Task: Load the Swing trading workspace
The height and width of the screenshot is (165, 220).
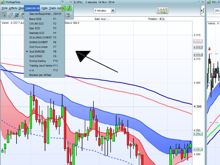Action: coord(44,61)
